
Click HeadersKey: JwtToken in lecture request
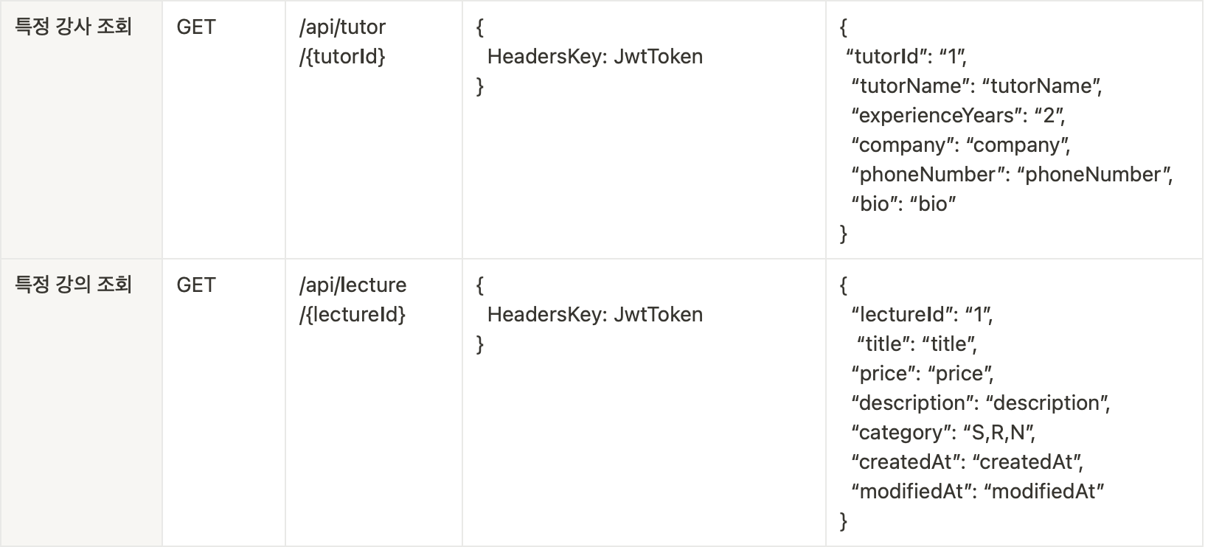click(595, 315)
